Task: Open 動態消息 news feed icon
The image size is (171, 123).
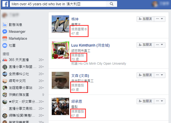Action: [5, 24]
